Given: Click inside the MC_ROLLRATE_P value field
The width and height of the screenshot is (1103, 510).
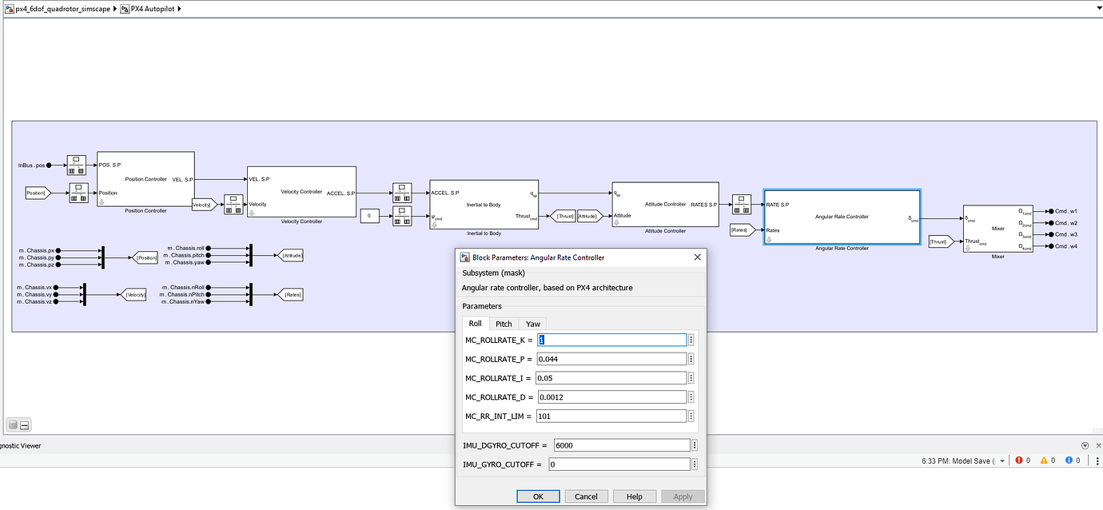Looking at the screenshot, I should click(611, 359).
